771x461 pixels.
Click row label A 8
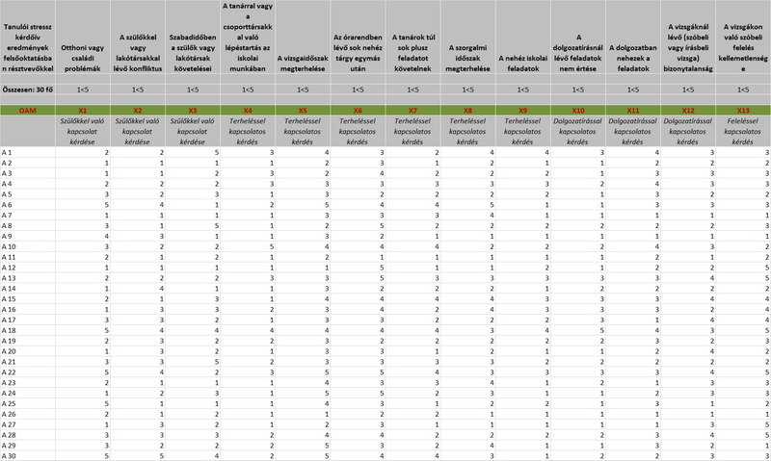(x=28, y=225)
